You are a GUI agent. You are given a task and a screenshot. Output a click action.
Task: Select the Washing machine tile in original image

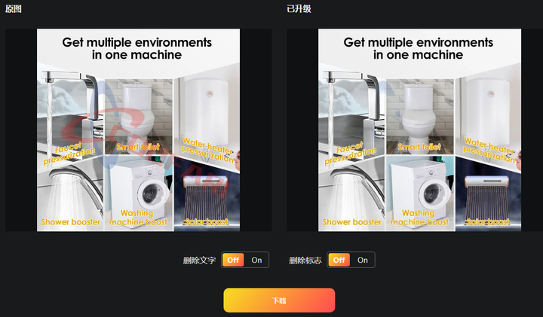tap(139, 193)
